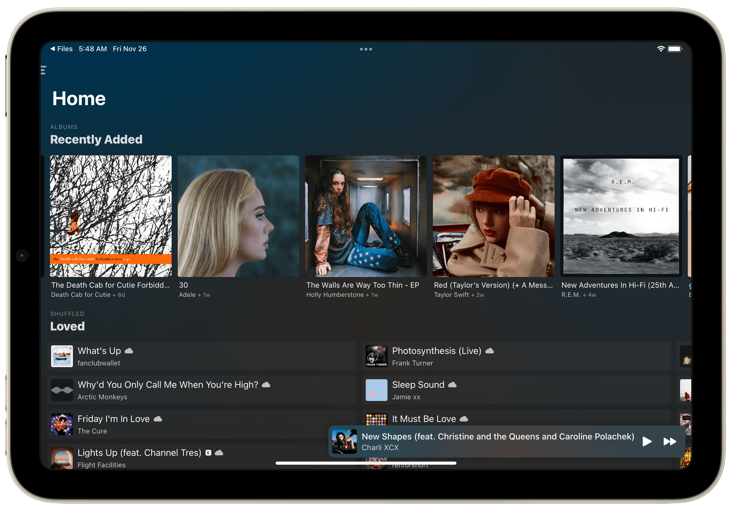
Task: Tap cloud icon beside Friday I'm In Love
Action: click(158, 419)
